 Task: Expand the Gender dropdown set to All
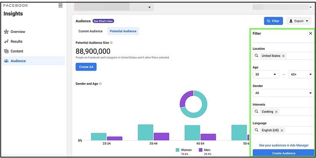(284, 93)
